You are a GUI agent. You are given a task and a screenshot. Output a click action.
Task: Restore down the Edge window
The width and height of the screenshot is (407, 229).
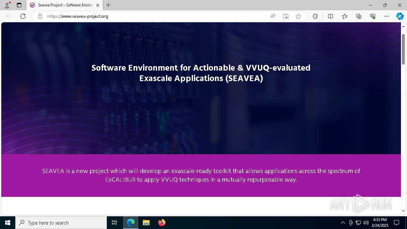tap(385, 5)
